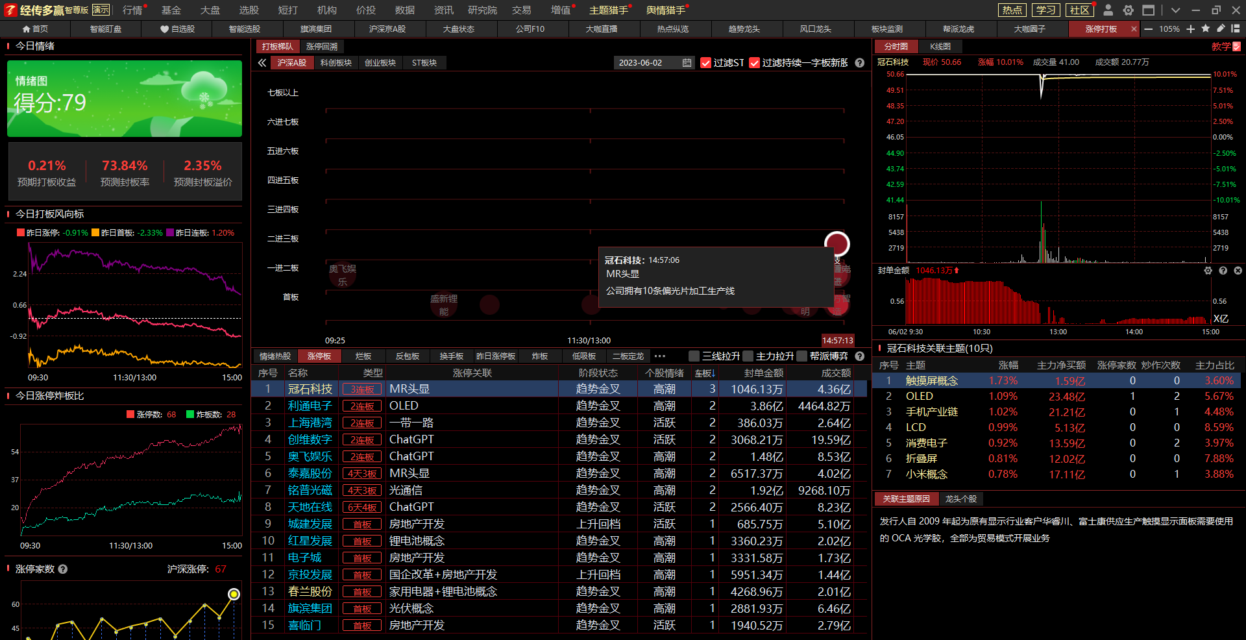This screenshot has width=1246, height=640.
Task: Collapse panel with double-chevron icon
Action: tap(262, 63)
